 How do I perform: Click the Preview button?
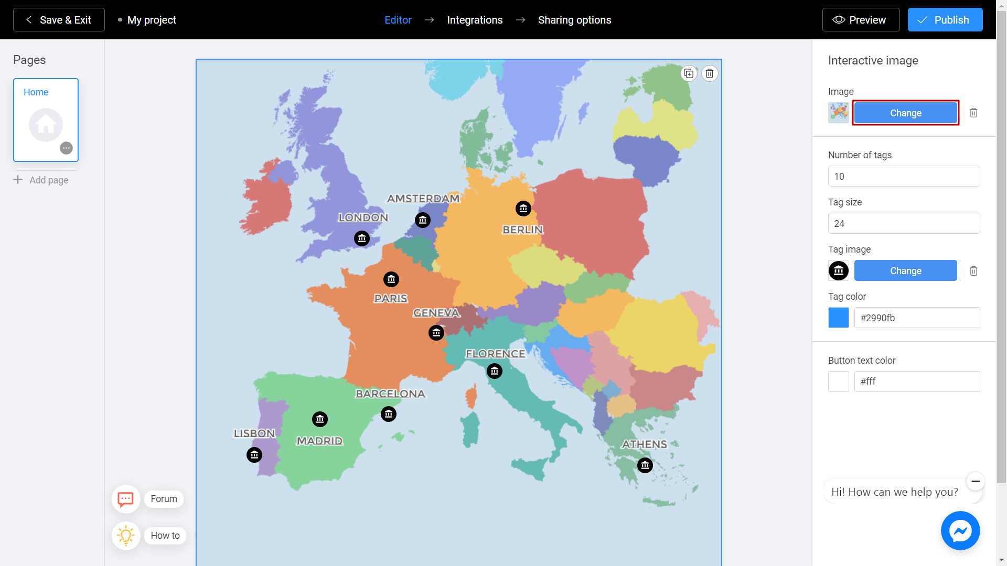point(860,19)
